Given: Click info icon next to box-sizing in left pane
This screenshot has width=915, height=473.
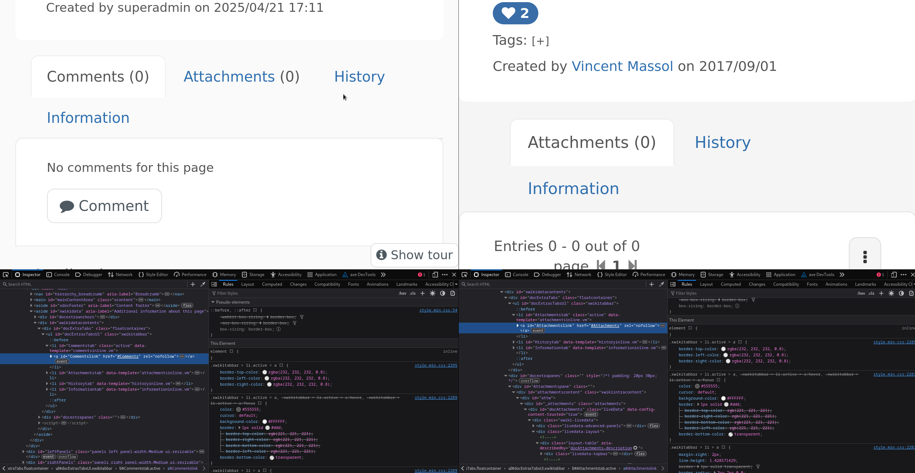Looking at the screenshot, I should pos(278,329).
